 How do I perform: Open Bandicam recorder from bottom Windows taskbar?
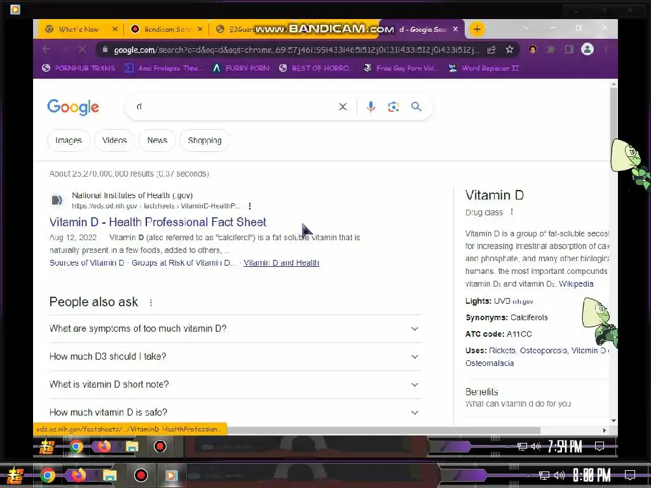[x=140, y=475]
